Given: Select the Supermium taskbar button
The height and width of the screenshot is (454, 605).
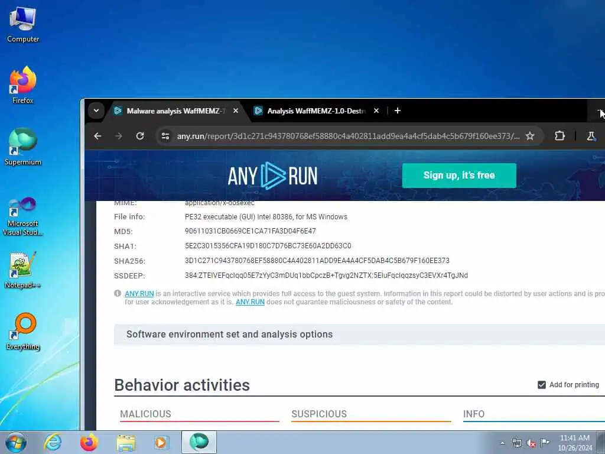Looking at the screenshot, I should [199, 442].
